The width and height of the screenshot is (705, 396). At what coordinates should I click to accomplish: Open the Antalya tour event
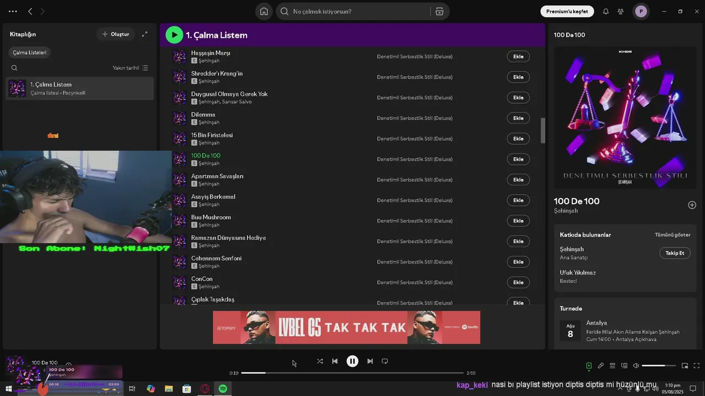click(x=625, y=331)
